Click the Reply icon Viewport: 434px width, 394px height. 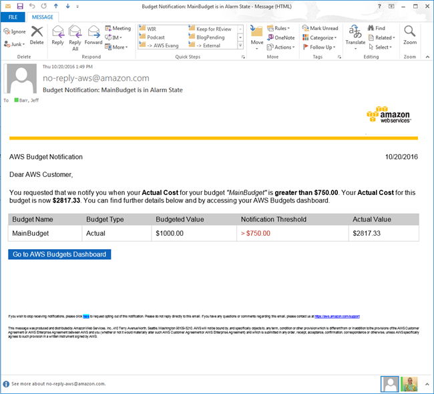coord(57,34)
